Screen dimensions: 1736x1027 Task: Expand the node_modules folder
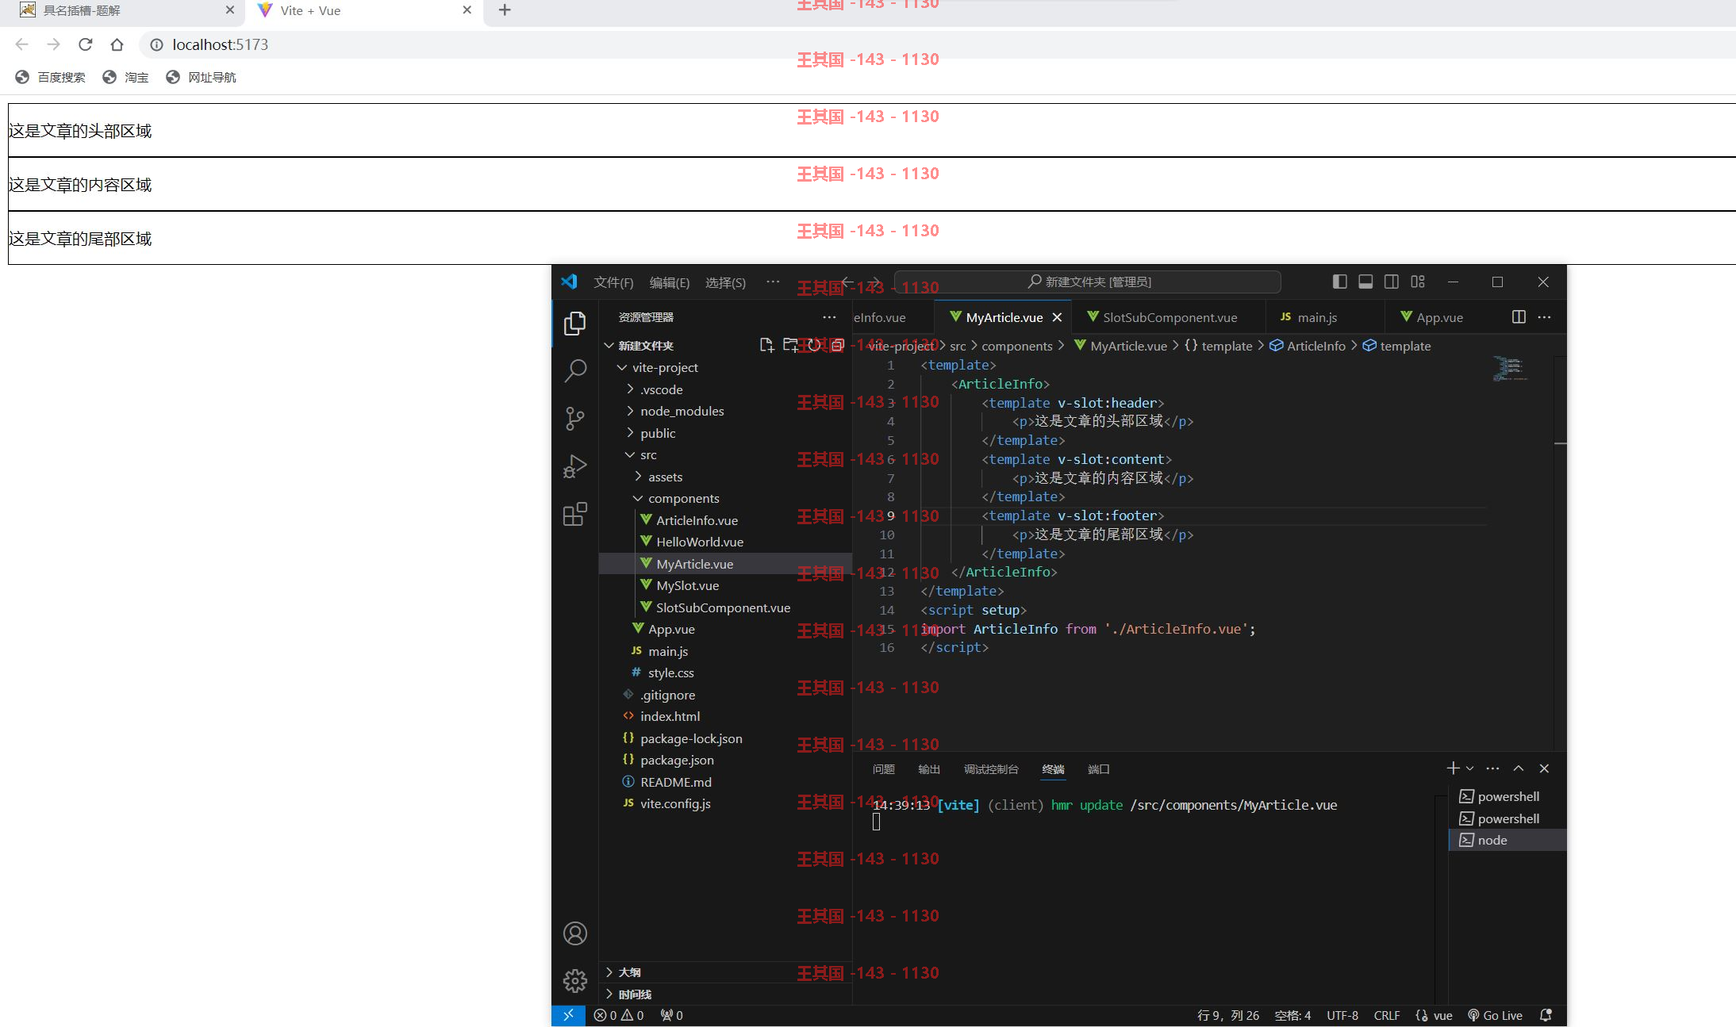630,411
